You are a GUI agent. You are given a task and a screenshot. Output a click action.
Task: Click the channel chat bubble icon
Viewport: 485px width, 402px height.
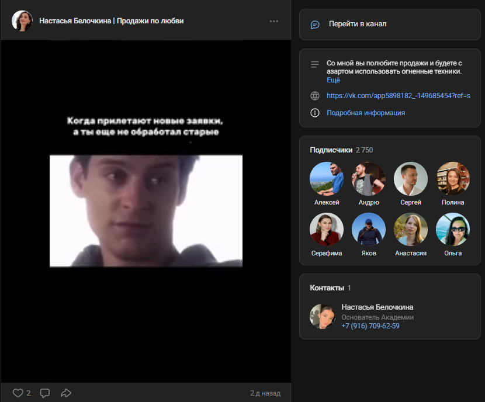point(315,25)
